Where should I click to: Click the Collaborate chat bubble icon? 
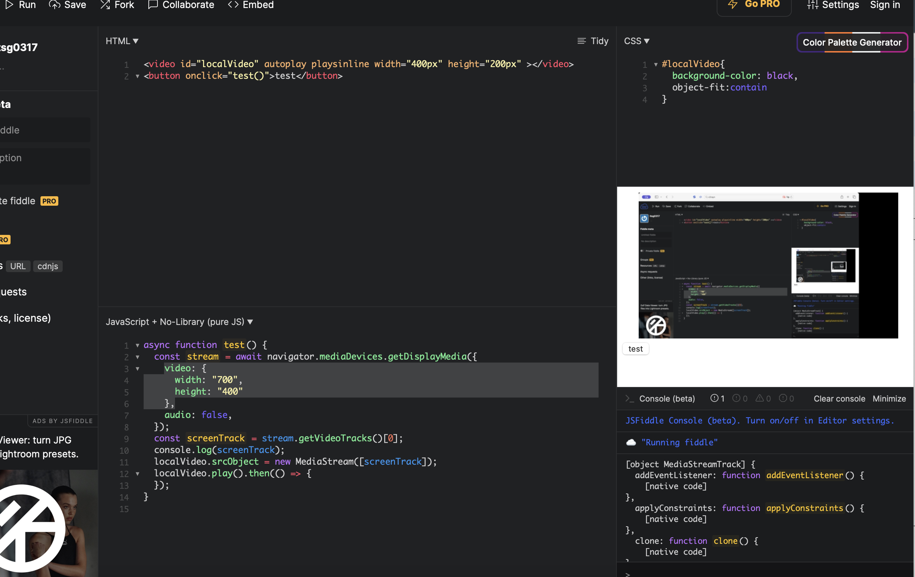153,5
